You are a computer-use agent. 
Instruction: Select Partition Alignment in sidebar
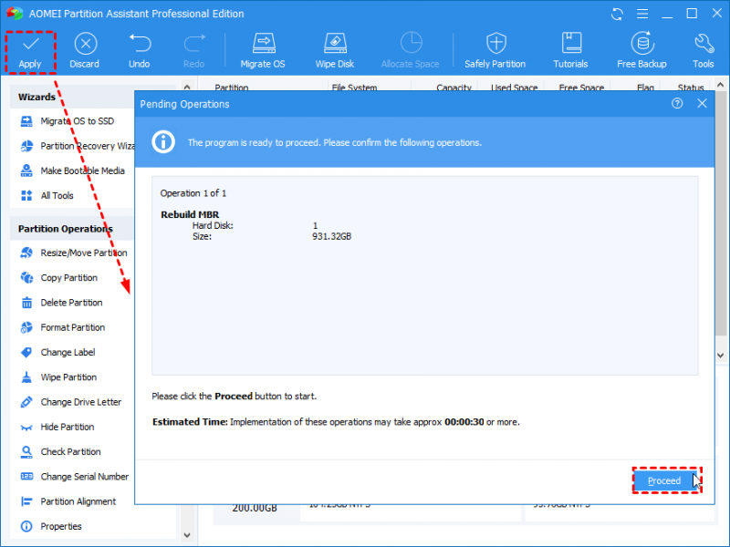68,501
